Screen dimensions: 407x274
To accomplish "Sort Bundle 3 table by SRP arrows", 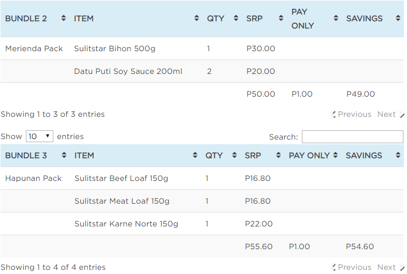I will (279, 155).
